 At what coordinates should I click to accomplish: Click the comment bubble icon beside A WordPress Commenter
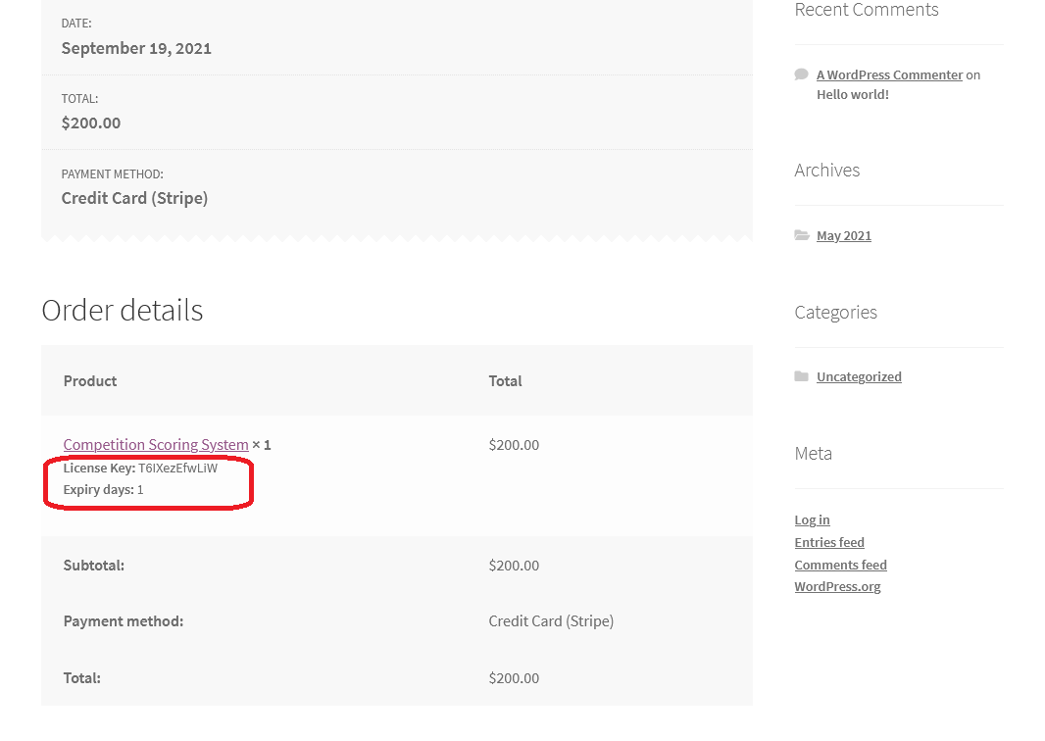coord(801,74)
